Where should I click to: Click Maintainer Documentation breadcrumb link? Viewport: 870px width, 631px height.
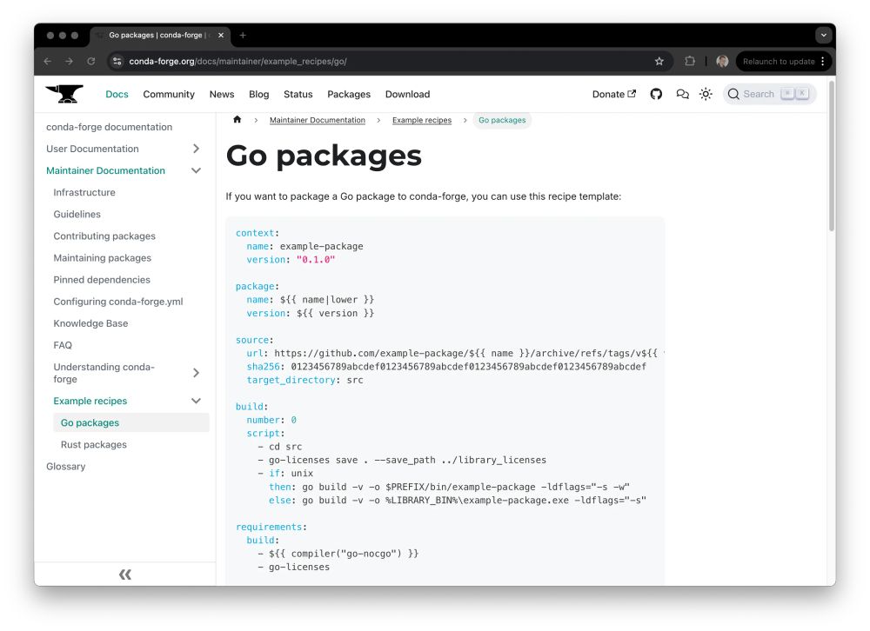coord(318,120)
